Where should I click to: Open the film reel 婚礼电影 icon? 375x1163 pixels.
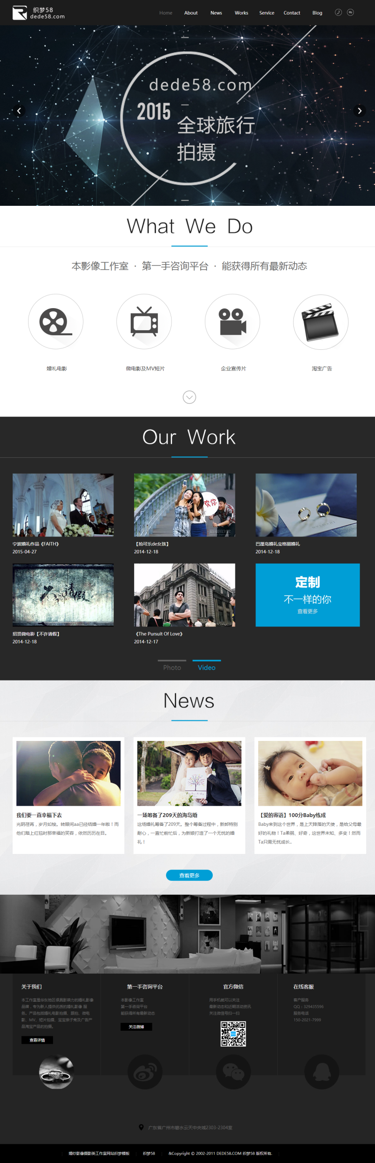56,322
